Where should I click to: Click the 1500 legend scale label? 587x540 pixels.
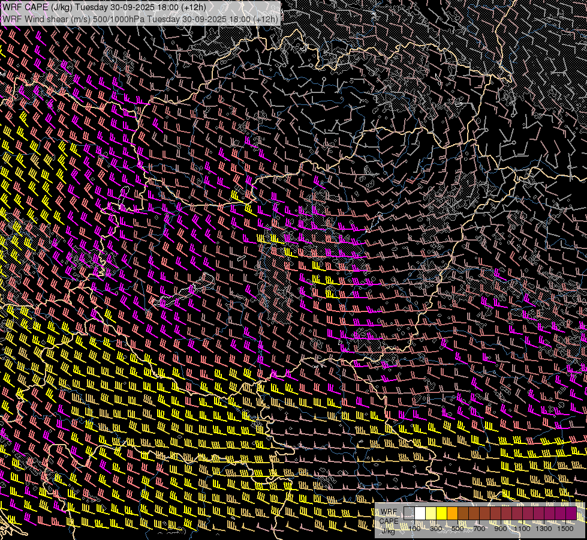click(x=565, y=529)
